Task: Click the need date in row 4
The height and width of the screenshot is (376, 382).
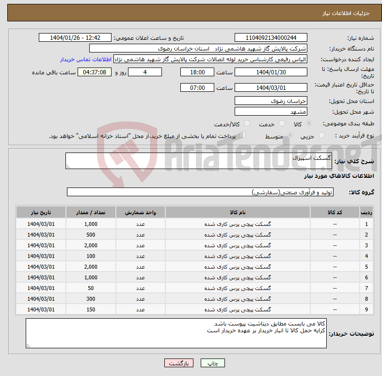Action: [x=41, y=256]
